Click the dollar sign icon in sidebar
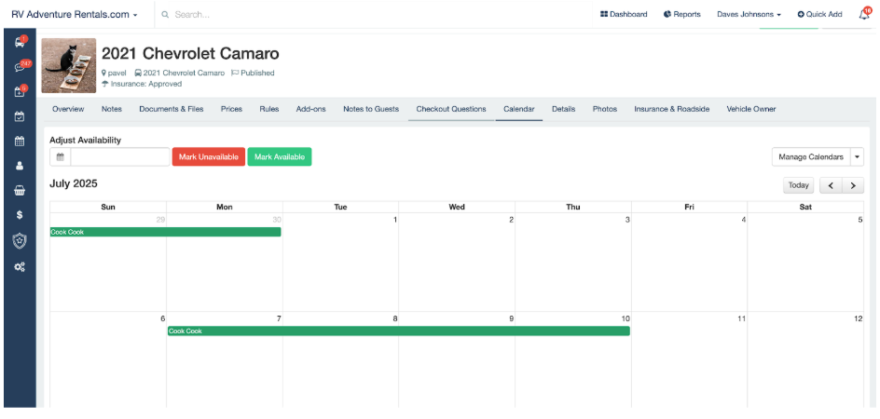Viewport: 880px width, 419px height. point(20,215)
